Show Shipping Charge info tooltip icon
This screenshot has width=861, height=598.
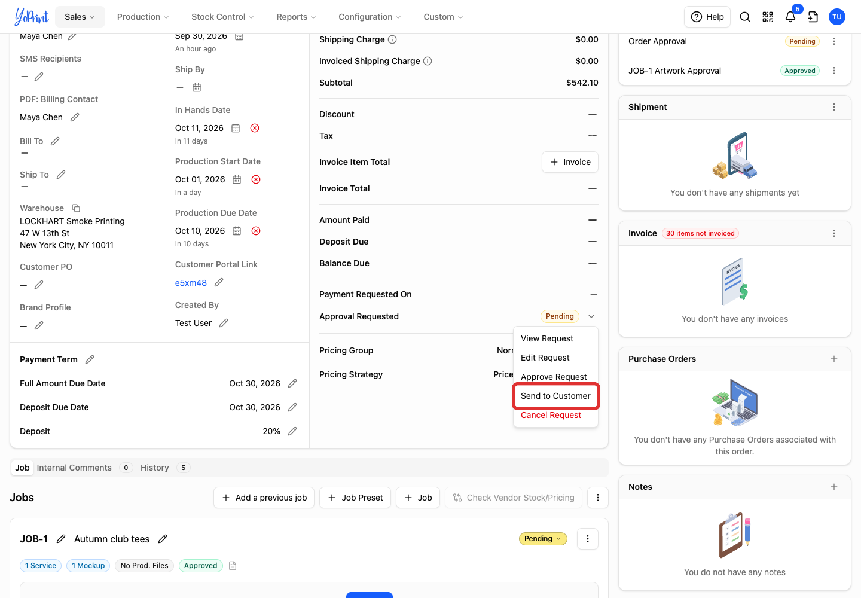392,39
